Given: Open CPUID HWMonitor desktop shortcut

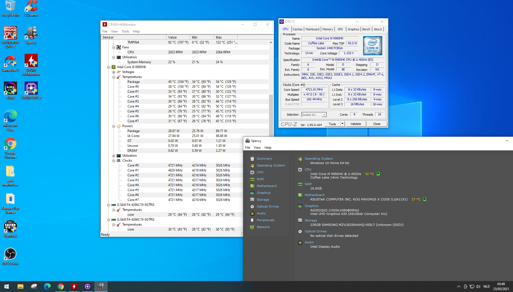Looking at the screenshot, I should [x=31, y=65].
